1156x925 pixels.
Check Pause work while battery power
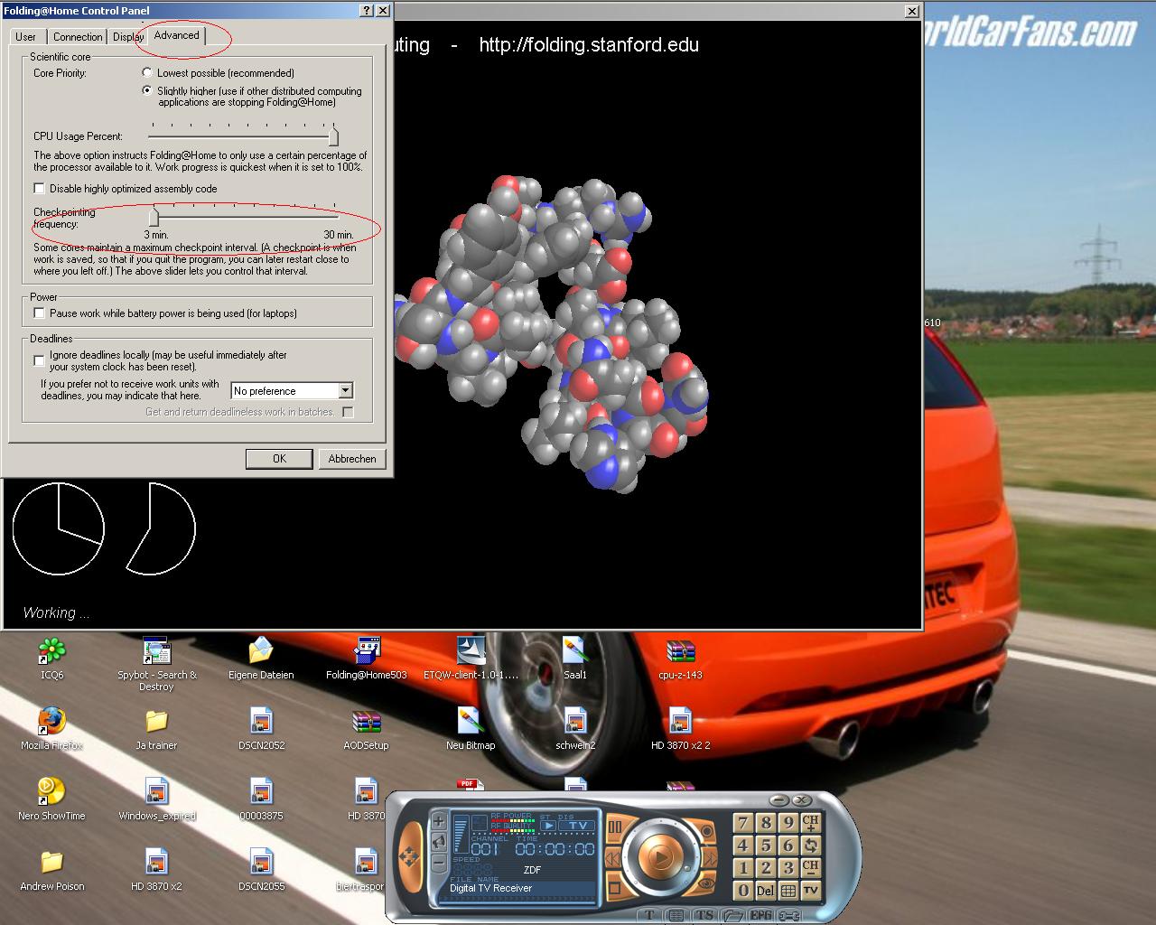[39, 313]
